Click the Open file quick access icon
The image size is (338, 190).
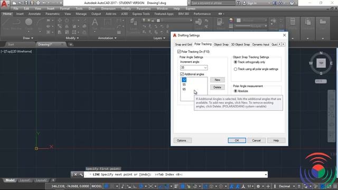[x=20, y=3]
